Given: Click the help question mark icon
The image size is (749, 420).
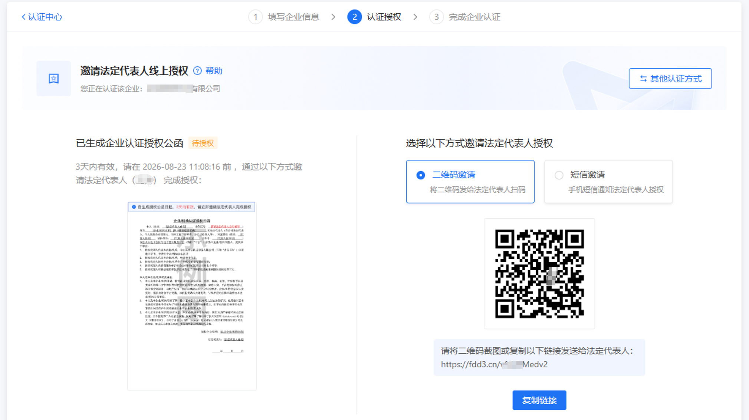Looking at the screenshot, I should pos(198,71).
